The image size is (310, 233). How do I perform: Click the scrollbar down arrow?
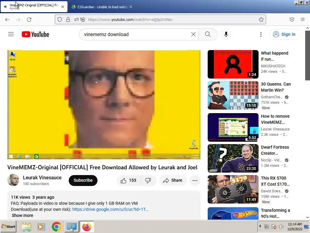308,217
